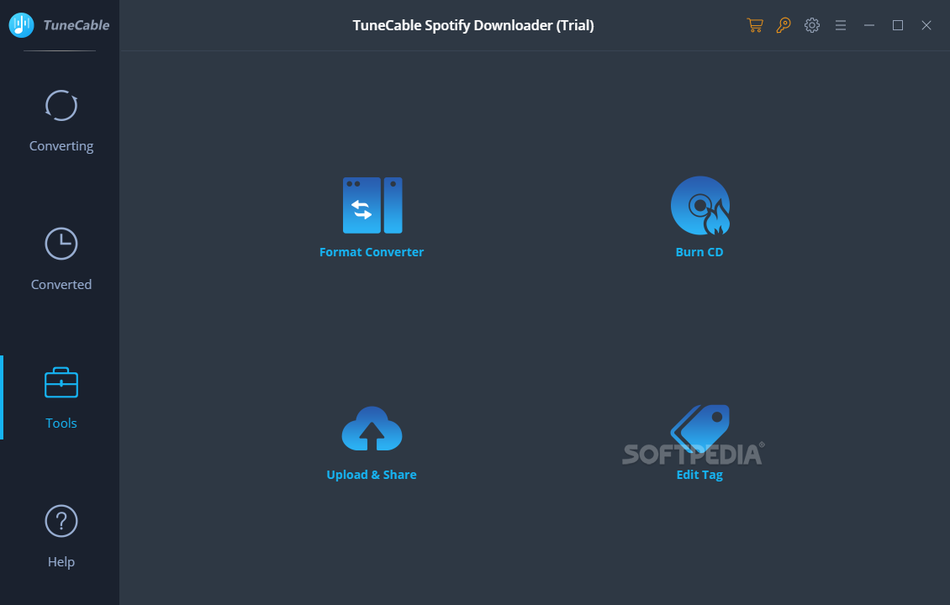Click the Upload & Share text link
The height and width of the screenshot is (605, 950).
(372, 475)
